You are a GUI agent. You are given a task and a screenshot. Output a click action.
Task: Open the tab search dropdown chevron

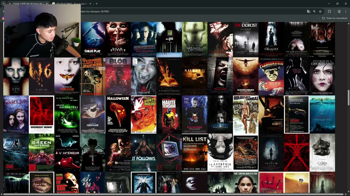pos(3,4)
